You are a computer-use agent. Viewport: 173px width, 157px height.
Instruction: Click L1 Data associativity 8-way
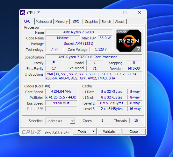[135, 92]
